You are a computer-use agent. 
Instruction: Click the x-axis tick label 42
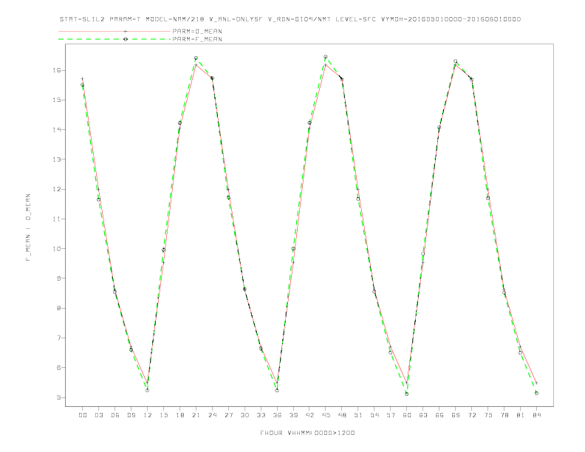pyautogui.click(x=309, y=415)
